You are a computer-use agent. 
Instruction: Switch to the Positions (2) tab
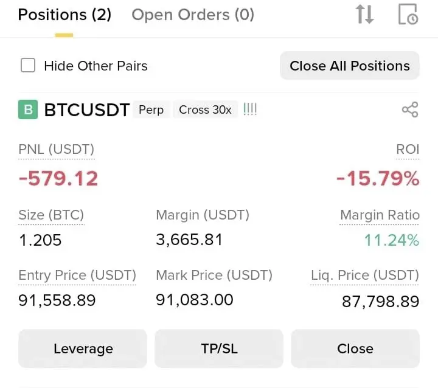(64, 15)
